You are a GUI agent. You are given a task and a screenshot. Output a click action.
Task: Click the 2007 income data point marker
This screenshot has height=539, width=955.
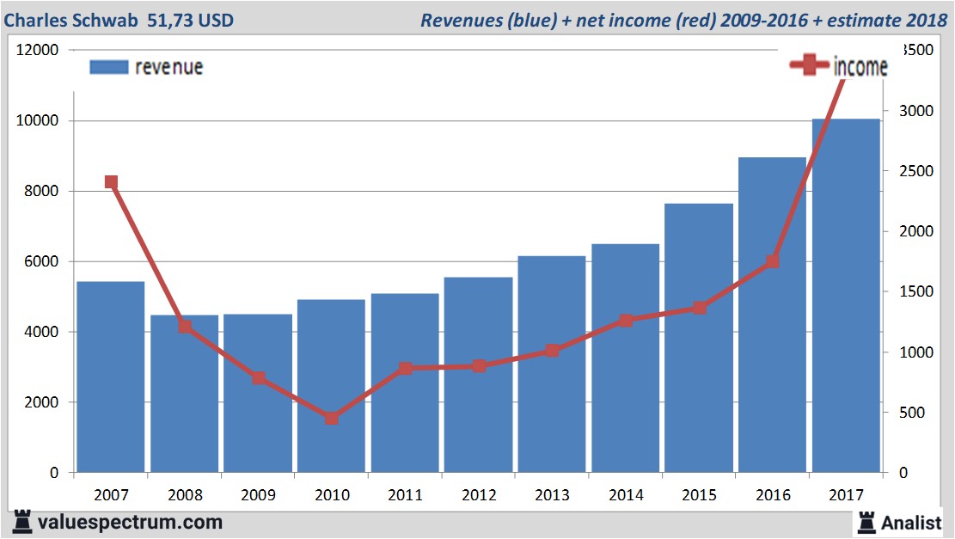click(x=111, y=182)
